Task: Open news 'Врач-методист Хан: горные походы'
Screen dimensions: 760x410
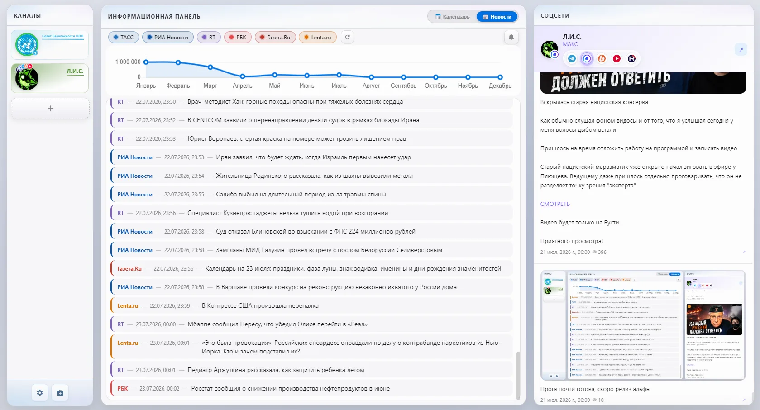Action: (x=312, y=103)
